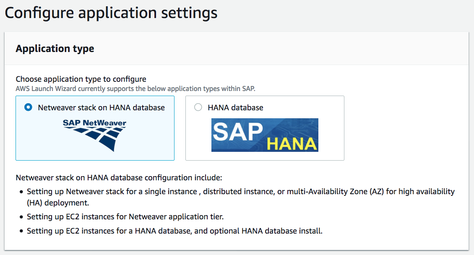Image resolution: width=474 pixels, height=255 pixels.
Task: Click the "Application type" section header
Action: pyautogui.click(x=55, y=49)
